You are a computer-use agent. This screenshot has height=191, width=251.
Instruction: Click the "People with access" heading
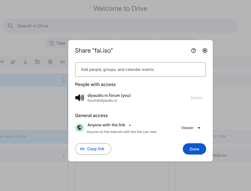pos(95,84)
